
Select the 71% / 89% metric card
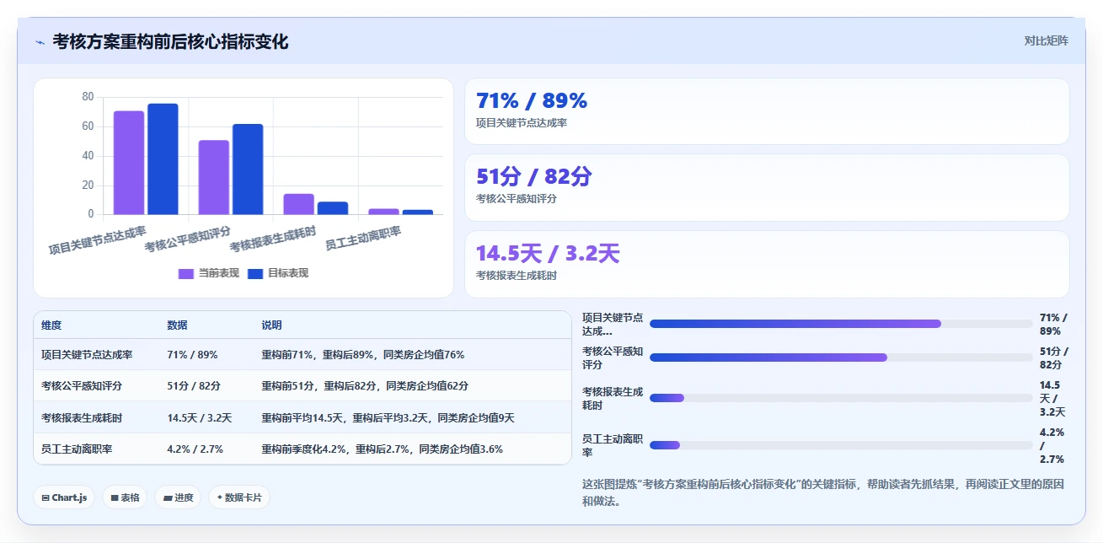coord(767,111)
